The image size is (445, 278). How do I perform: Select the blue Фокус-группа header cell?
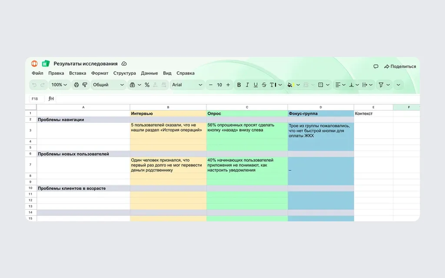tap(321, 113)
